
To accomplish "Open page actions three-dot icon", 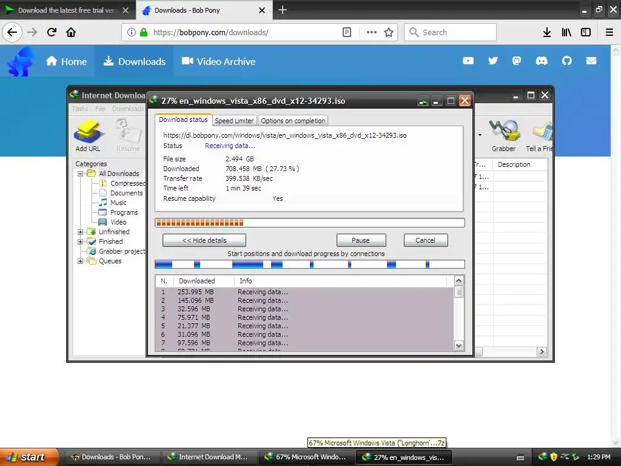I will click(x=372, y=32).
